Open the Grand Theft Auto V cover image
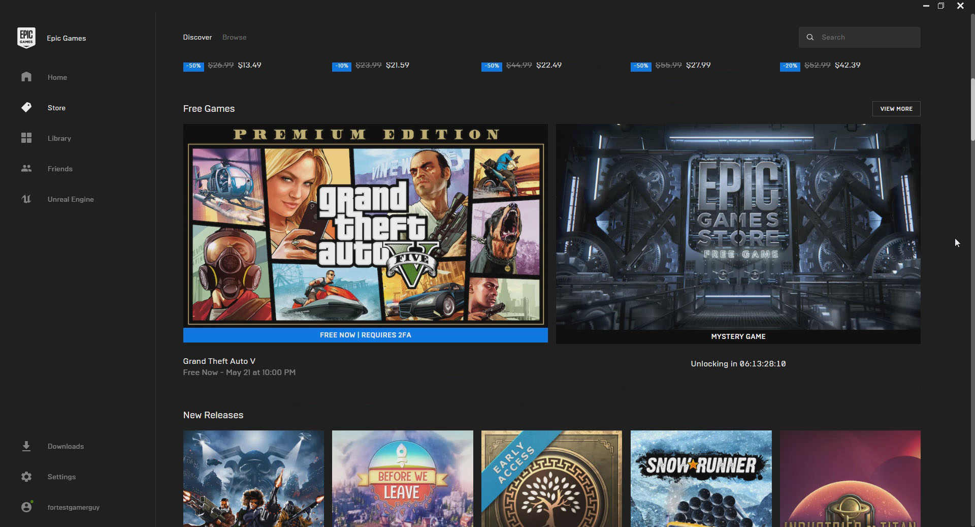The height and width of the screenshot is (527, 975). 365,226
